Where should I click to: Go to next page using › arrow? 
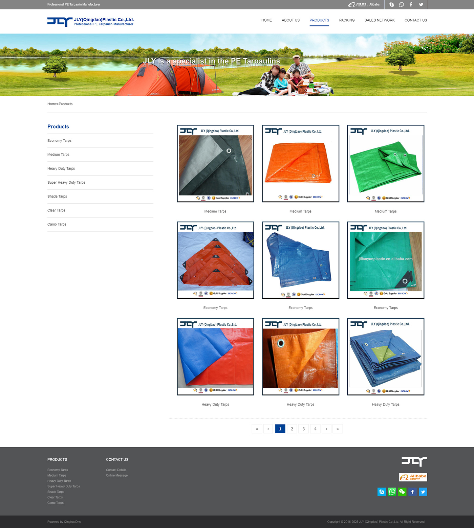coord(326,429)
